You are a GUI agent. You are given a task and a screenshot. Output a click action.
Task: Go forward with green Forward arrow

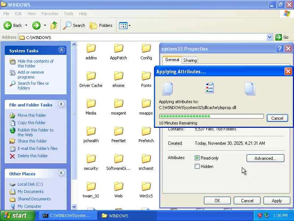click(x=36, y=25)
